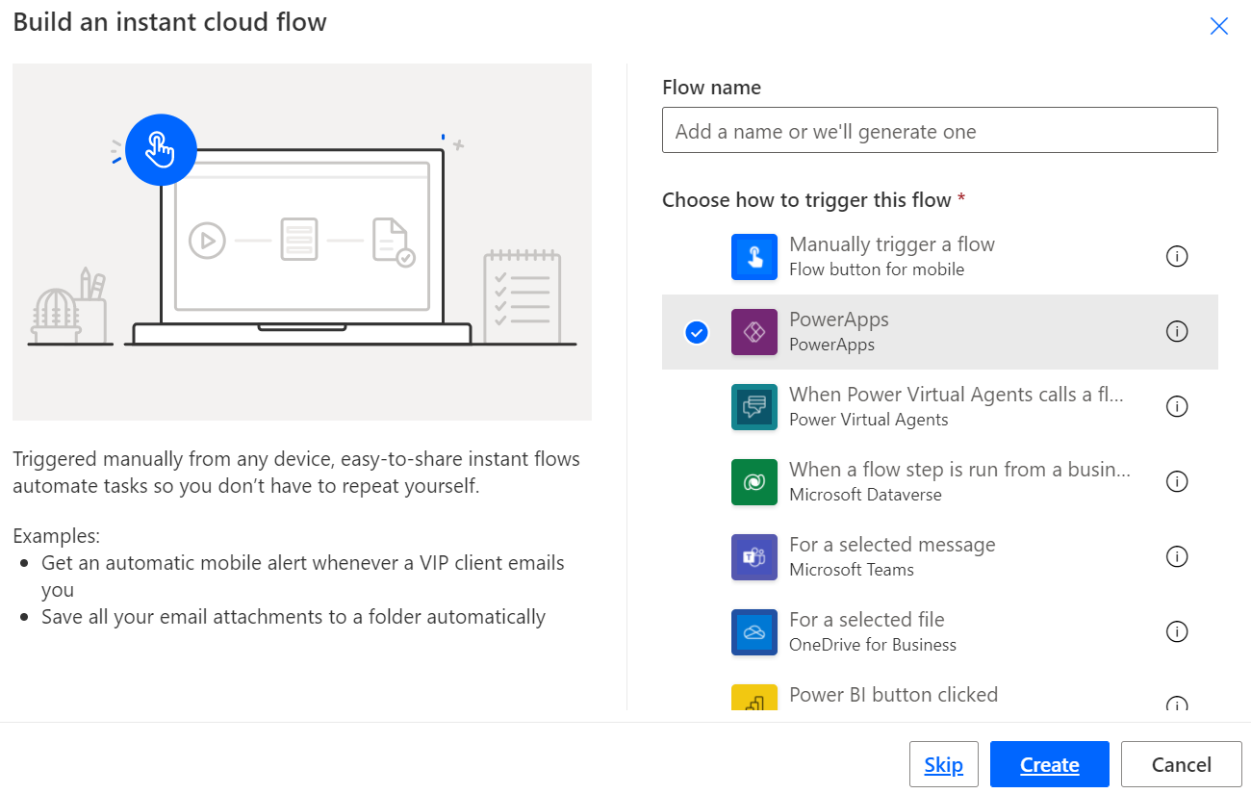Click the green Microsoft Dataverse icon

tap(754, 482)
